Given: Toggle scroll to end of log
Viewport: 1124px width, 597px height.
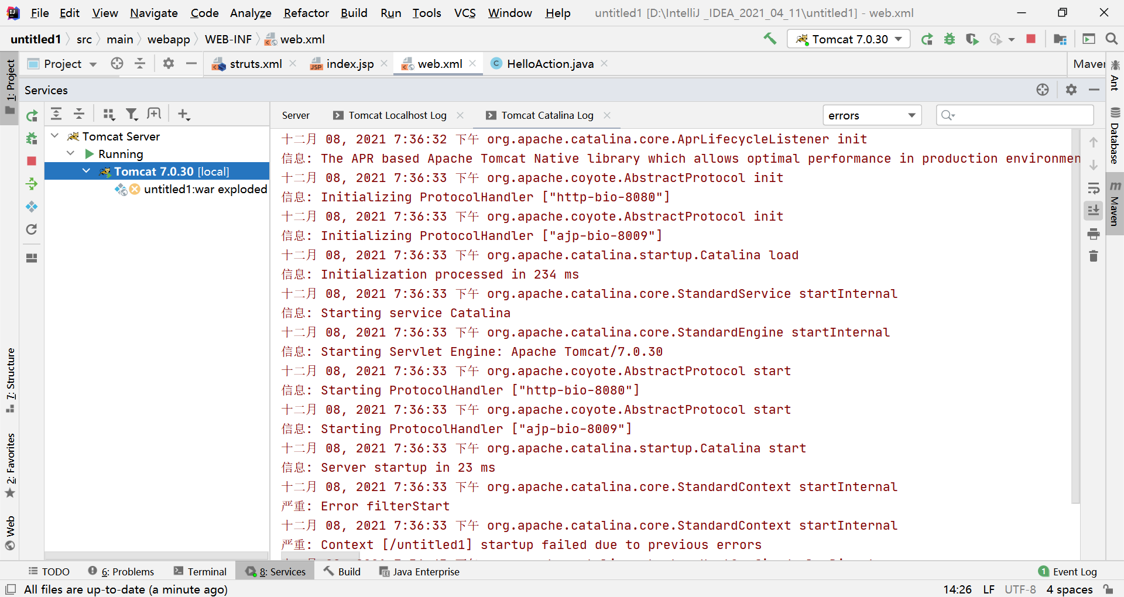Looking at the screenshot, I should point(1093,211).
